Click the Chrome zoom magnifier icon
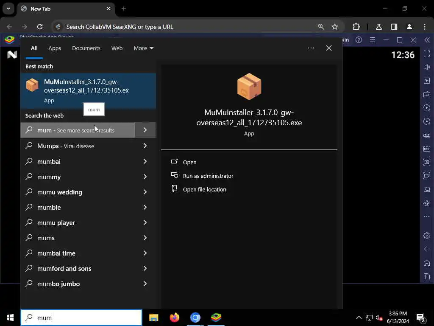The width and height of the screenshot is (434, 326). click(x=321, y=27)
